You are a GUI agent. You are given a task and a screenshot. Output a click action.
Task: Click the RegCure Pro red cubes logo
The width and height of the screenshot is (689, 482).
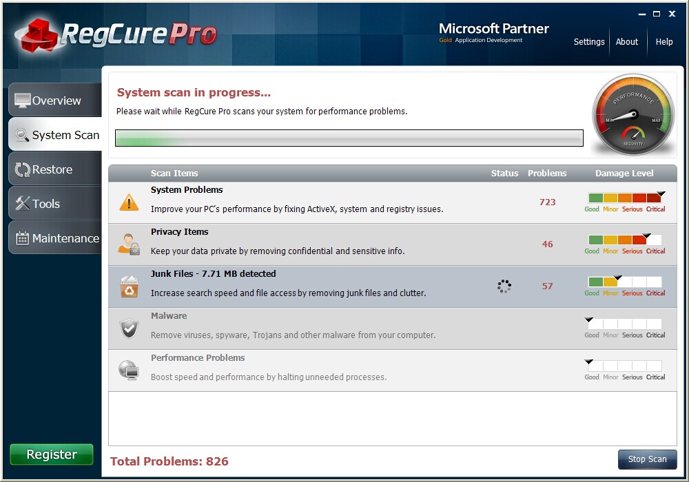pyautogui.click(x=39, y=35)
